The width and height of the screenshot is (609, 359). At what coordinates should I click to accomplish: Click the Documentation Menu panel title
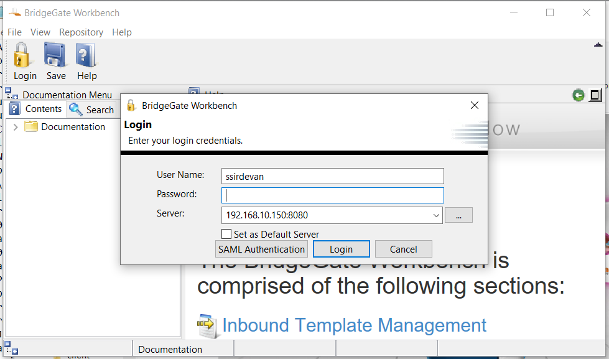tap(67, 95)
